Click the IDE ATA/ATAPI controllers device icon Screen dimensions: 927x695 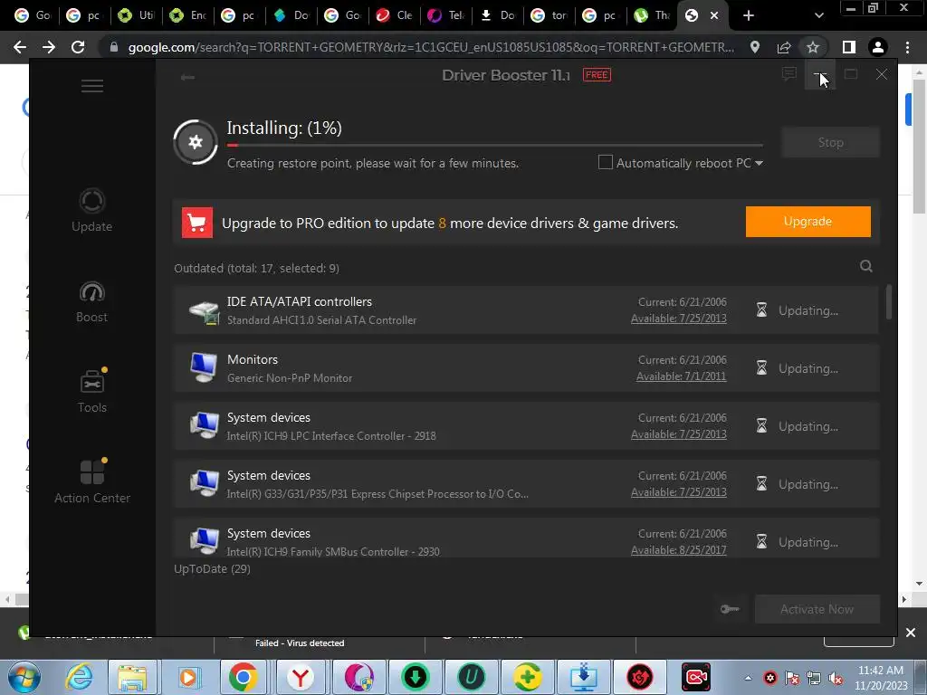tap(204, 311)
